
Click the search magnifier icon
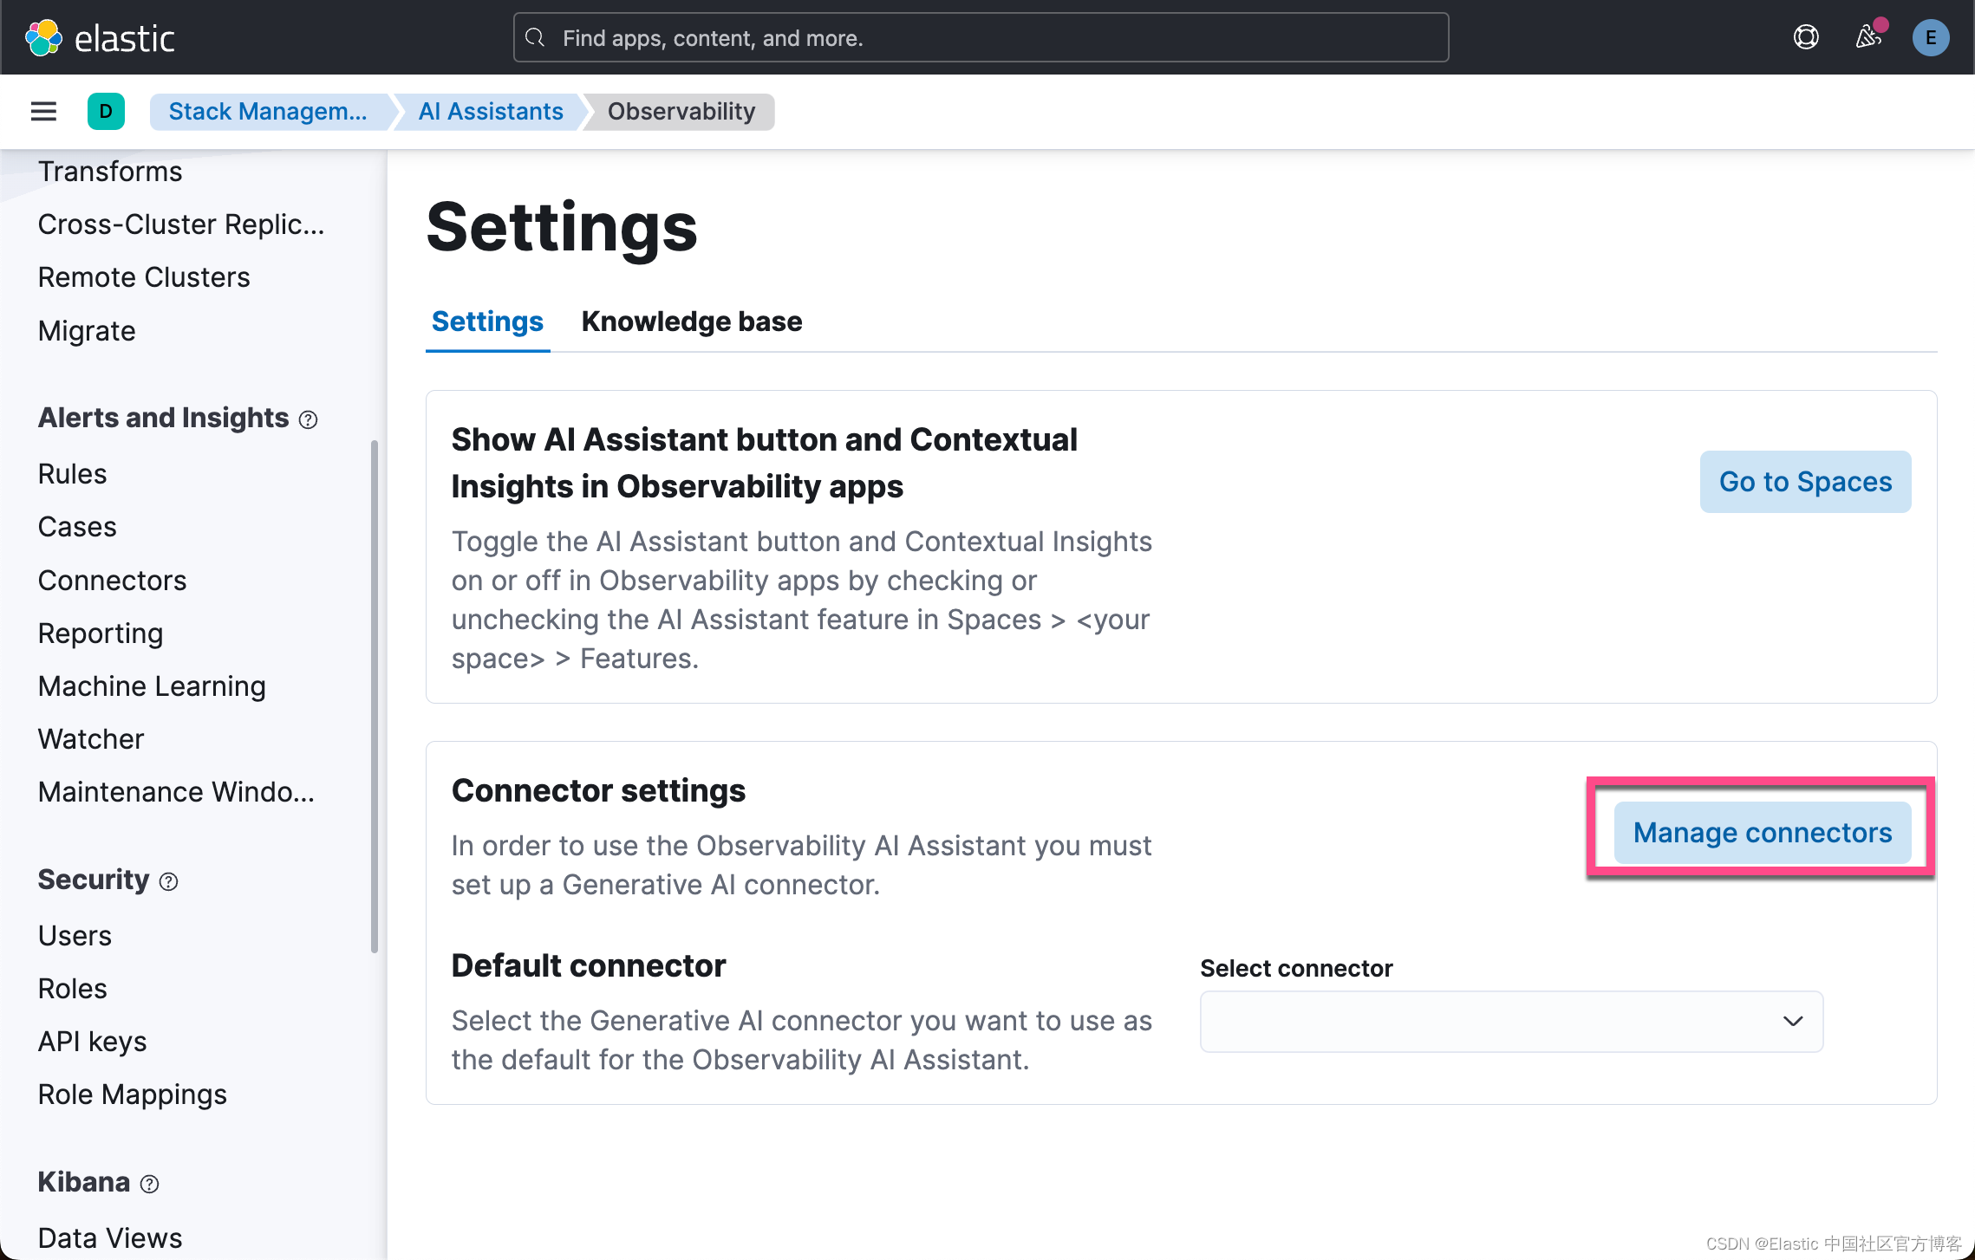coord(535,37)
